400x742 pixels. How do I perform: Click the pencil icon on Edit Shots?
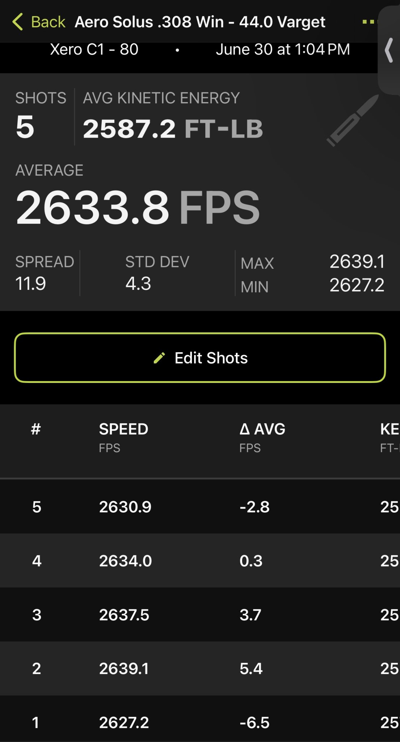159,358
